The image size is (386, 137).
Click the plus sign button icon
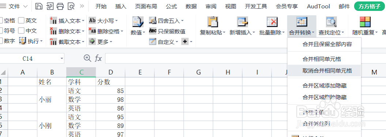coord(185,41)
